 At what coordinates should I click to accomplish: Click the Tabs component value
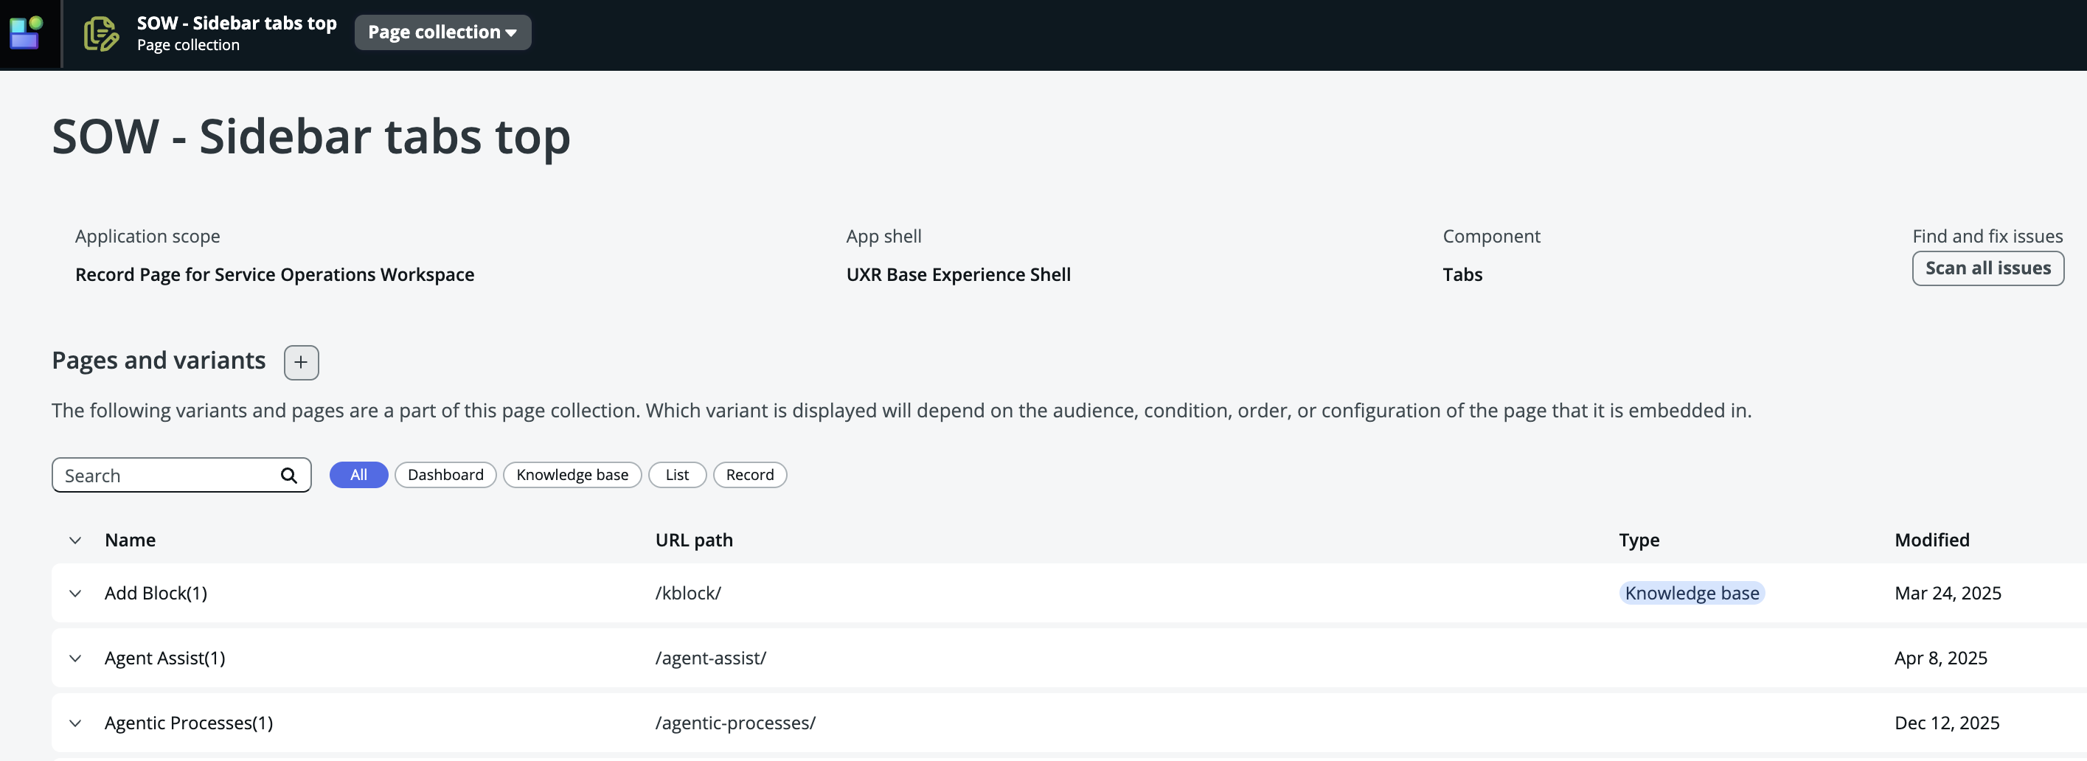pyautogui.click(x=1462, y=275)
